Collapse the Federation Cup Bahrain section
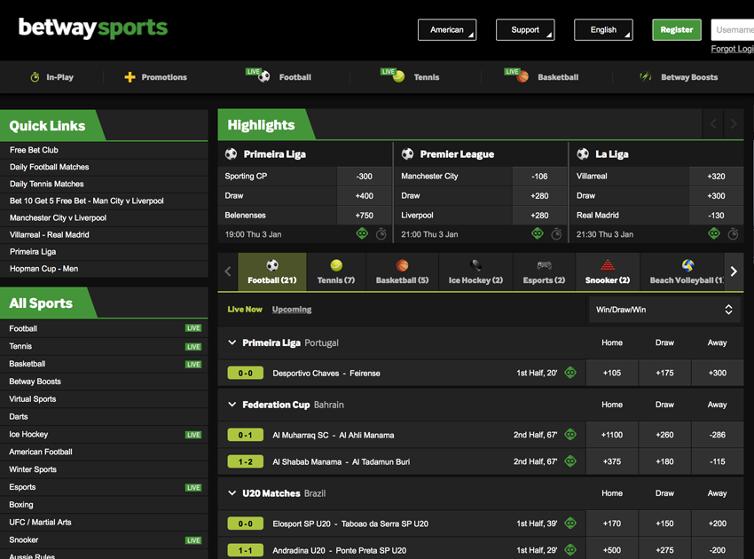The height and width of the screenshot is (559, 754). coord(232,405)
